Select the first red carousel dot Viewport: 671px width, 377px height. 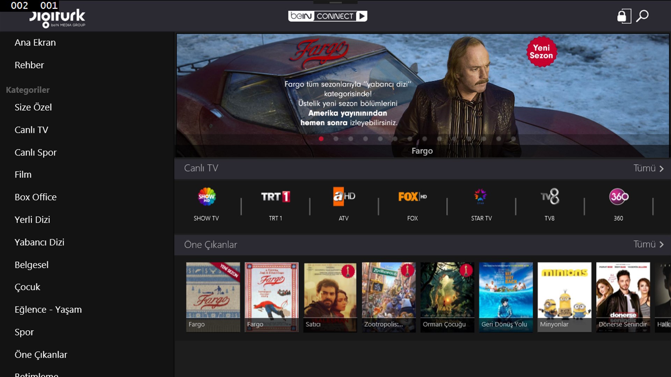click(321, 139)
